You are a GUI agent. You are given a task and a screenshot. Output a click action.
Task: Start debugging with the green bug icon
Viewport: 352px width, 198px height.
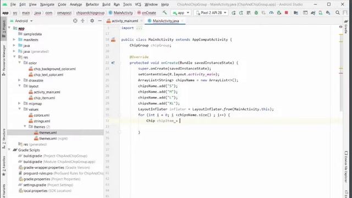point(256,13)
